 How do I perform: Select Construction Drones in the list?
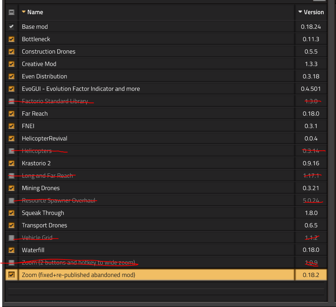[49, 52]
